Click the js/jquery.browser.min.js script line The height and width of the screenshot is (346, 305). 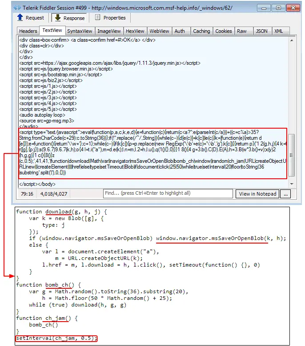(x=66, y=69)
